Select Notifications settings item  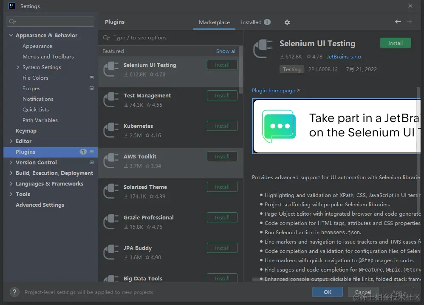(x=38, y=99)
